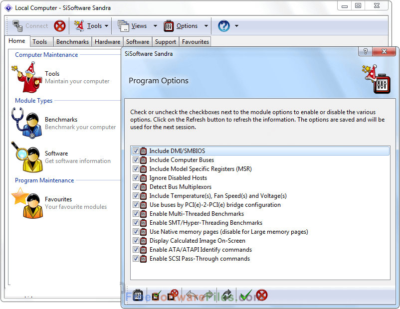Click the options module icon in bottom toolbar
The height and width of the screenshot is (309, 400).
pos(138,295)
